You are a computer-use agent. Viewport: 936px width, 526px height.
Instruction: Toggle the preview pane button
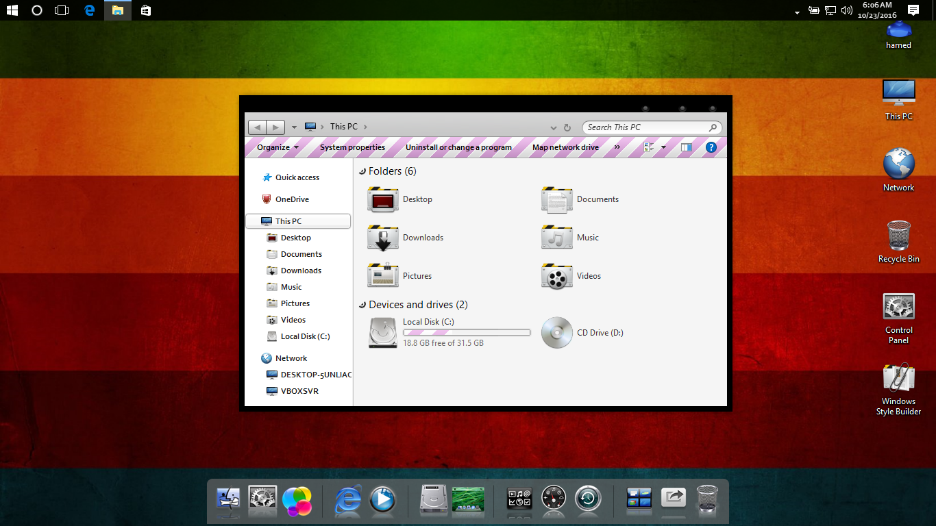pyautogui.click(x=687, y=147)
